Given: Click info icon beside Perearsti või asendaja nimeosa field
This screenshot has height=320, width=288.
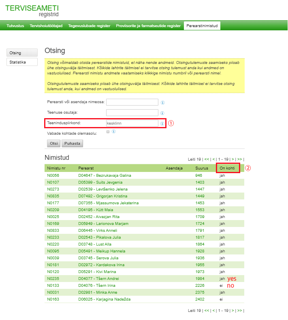Looking at the screenshot, I should coord(162,103).
